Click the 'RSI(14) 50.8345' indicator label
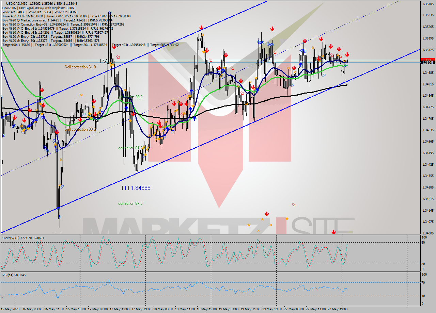The height and width of the screenshot is (313, 436). [14, 275]
